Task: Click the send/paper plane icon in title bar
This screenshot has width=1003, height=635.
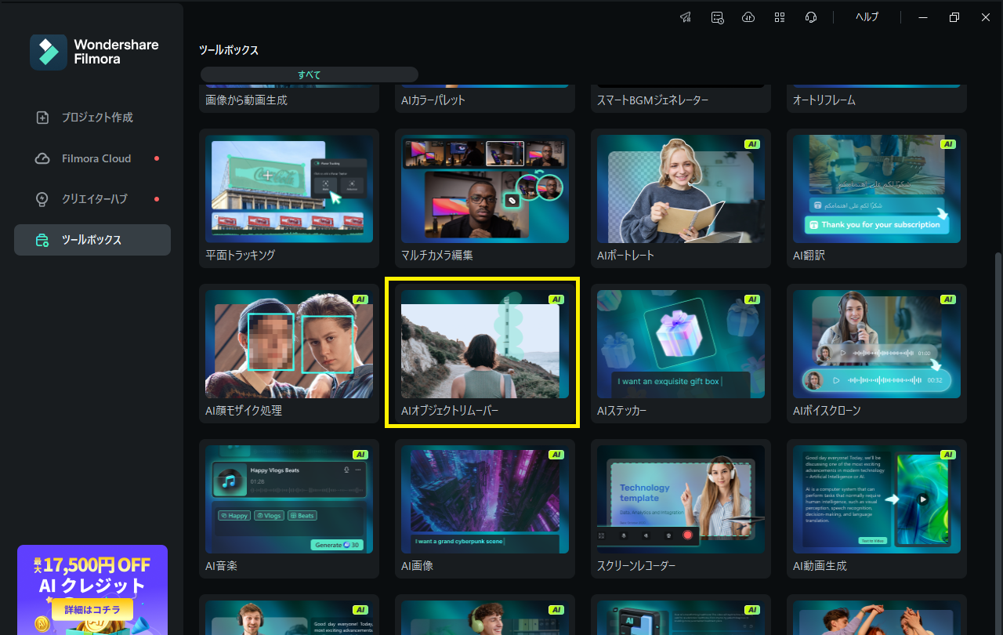Action: click(x=686, y=17)
